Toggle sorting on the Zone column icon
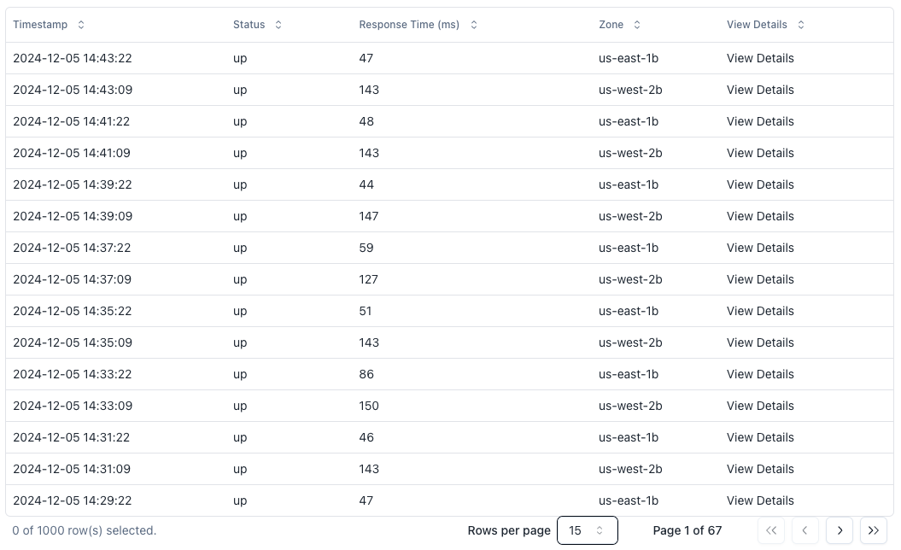 coord(637,25)
